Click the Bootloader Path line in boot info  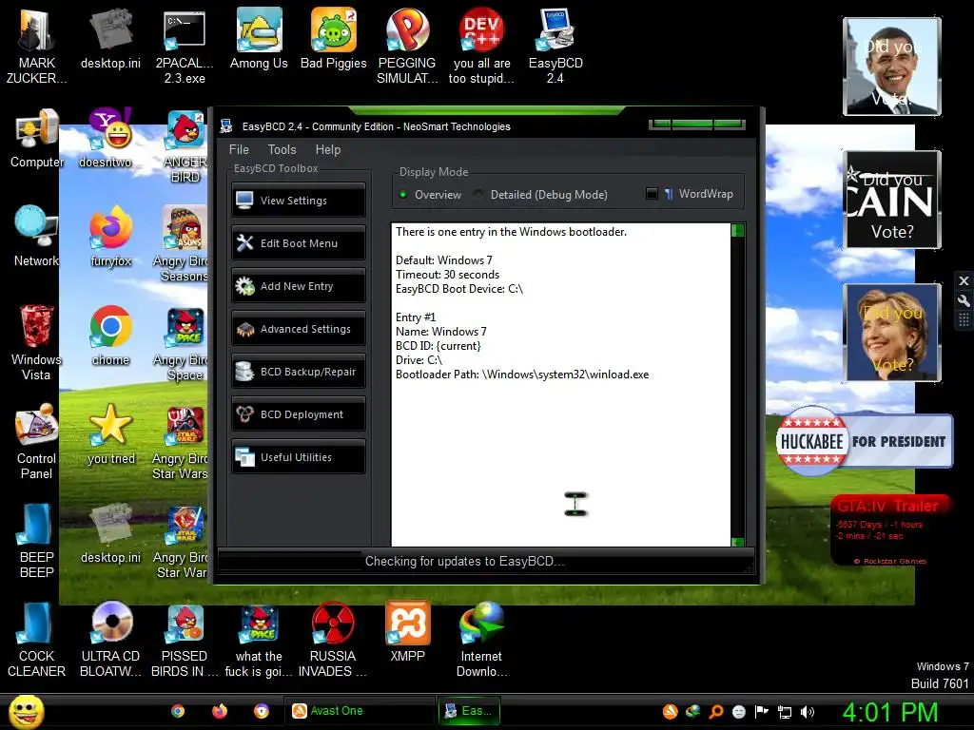(x=522, y=375)
